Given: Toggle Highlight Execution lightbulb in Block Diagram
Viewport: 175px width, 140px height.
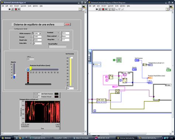Looking at the screenshot, I should point(110,9).
